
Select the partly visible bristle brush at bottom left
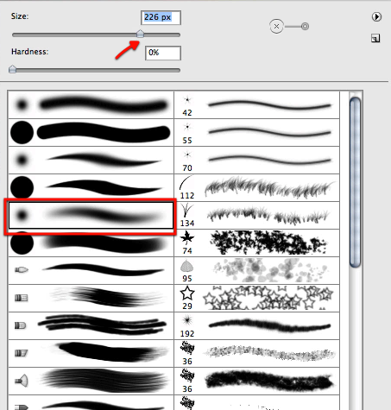click(x=91, y=403)
